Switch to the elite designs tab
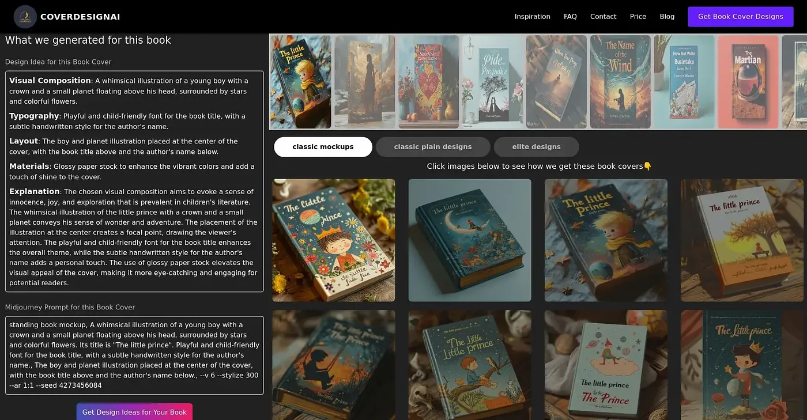 pos(536,147)
